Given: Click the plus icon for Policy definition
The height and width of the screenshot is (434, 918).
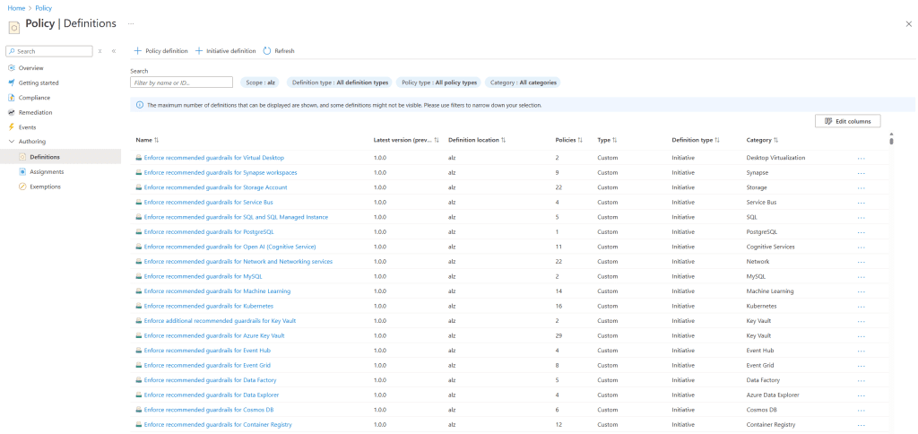Looking at the screenshot, I should tap(137, 51).
